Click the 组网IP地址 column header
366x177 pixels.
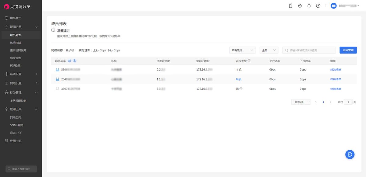coord(203,61)
